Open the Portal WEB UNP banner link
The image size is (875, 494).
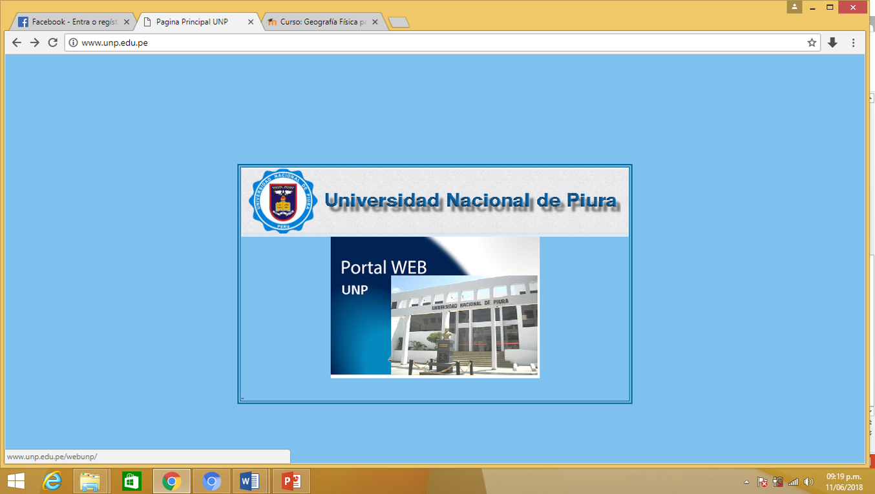click(x=434, y=307)
